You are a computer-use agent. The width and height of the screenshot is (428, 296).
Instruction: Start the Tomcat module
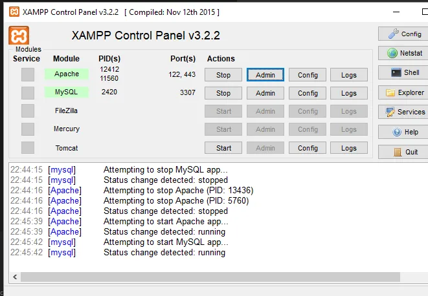click(x=223, y=148)
